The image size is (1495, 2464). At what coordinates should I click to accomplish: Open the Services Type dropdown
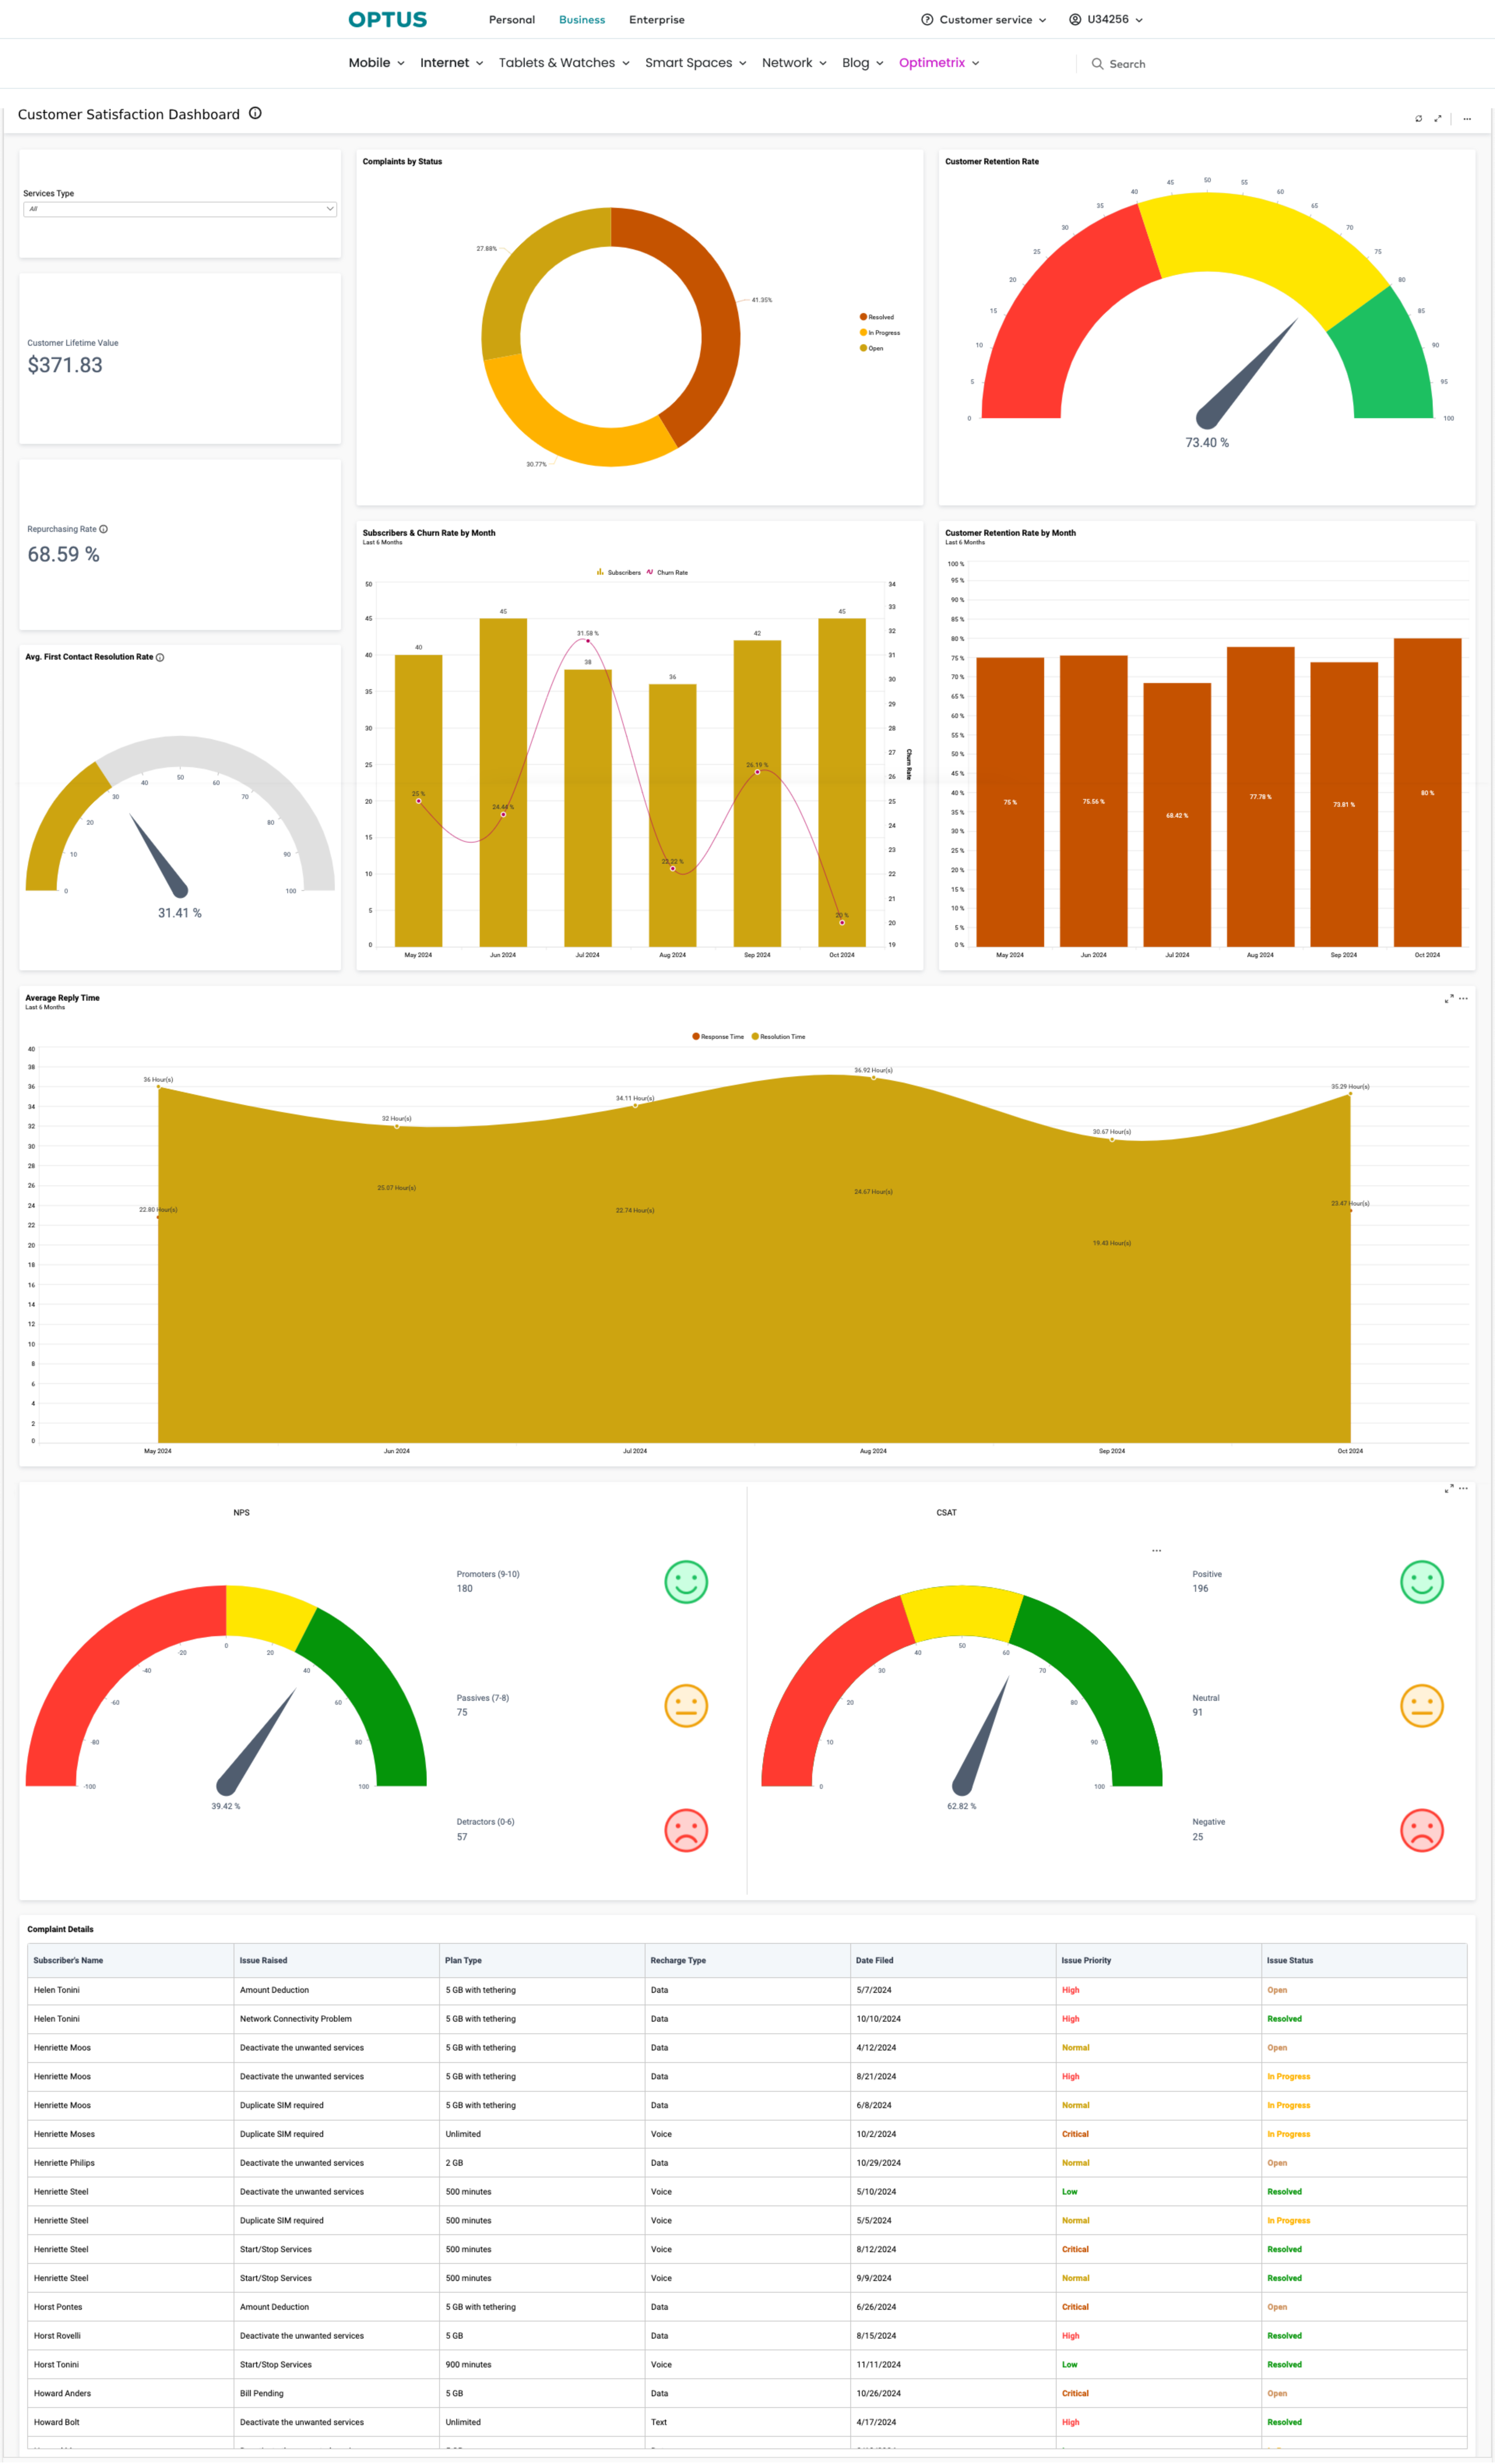click(180, 209)
